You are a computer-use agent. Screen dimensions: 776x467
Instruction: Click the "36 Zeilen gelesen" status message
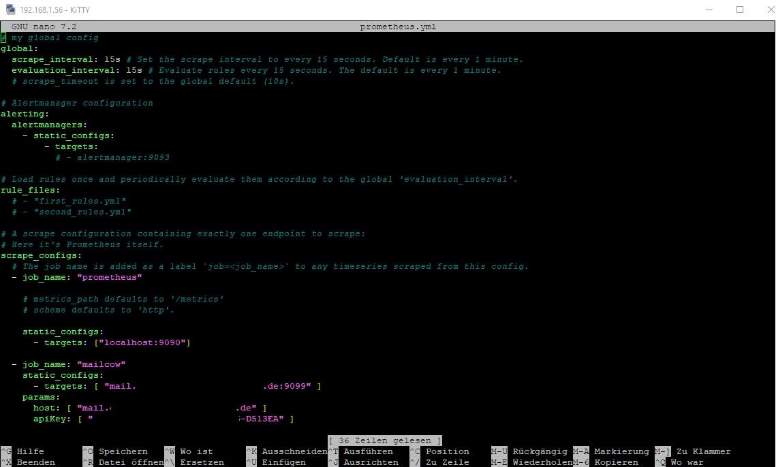pos(385,440)
